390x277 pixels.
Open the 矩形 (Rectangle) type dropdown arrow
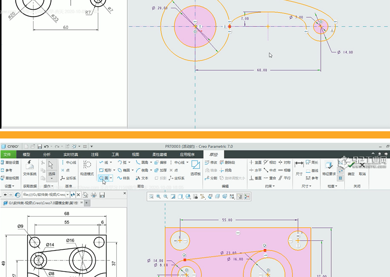coord(114,170)
